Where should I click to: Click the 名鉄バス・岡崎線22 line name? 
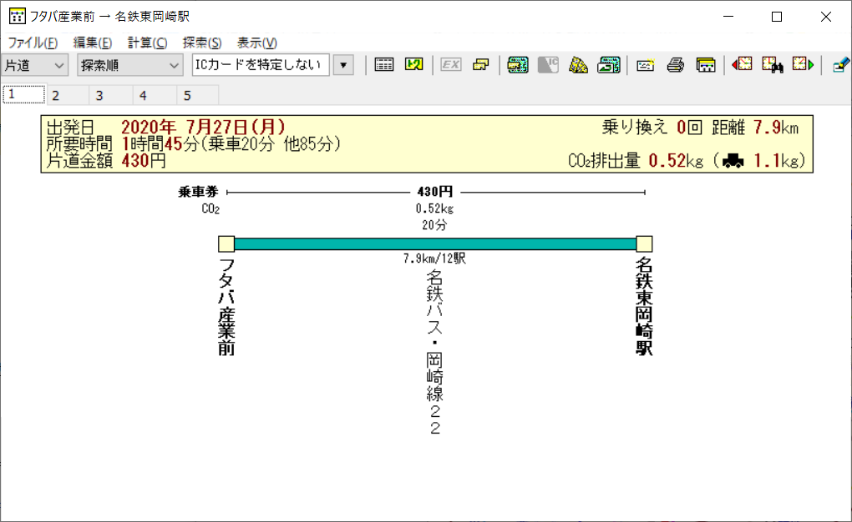[434, 352]
